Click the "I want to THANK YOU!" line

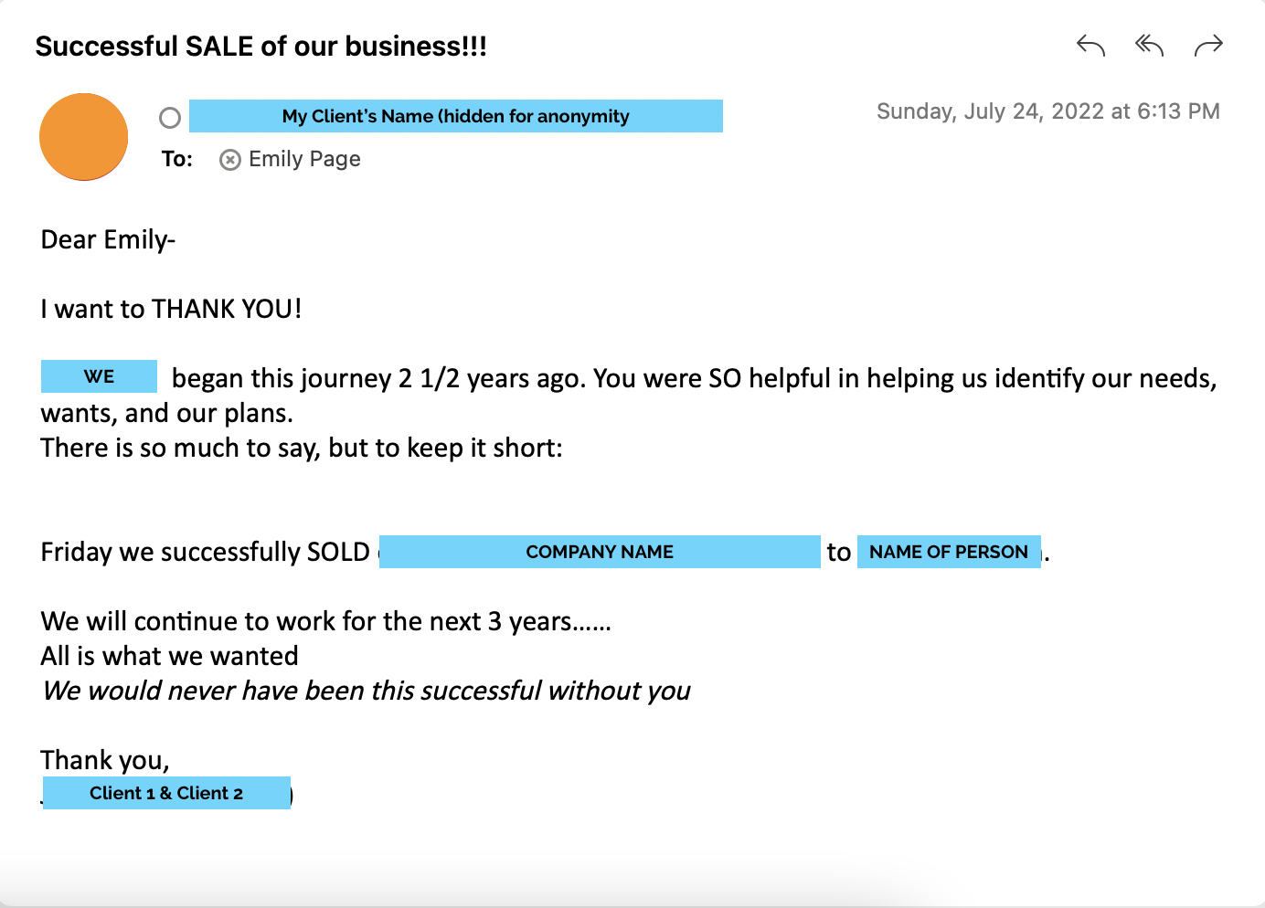pos(171,309)
